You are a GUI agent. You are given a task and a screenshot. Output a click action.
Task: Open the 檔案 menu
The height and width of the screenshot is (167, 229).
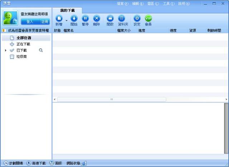point(122,4)
